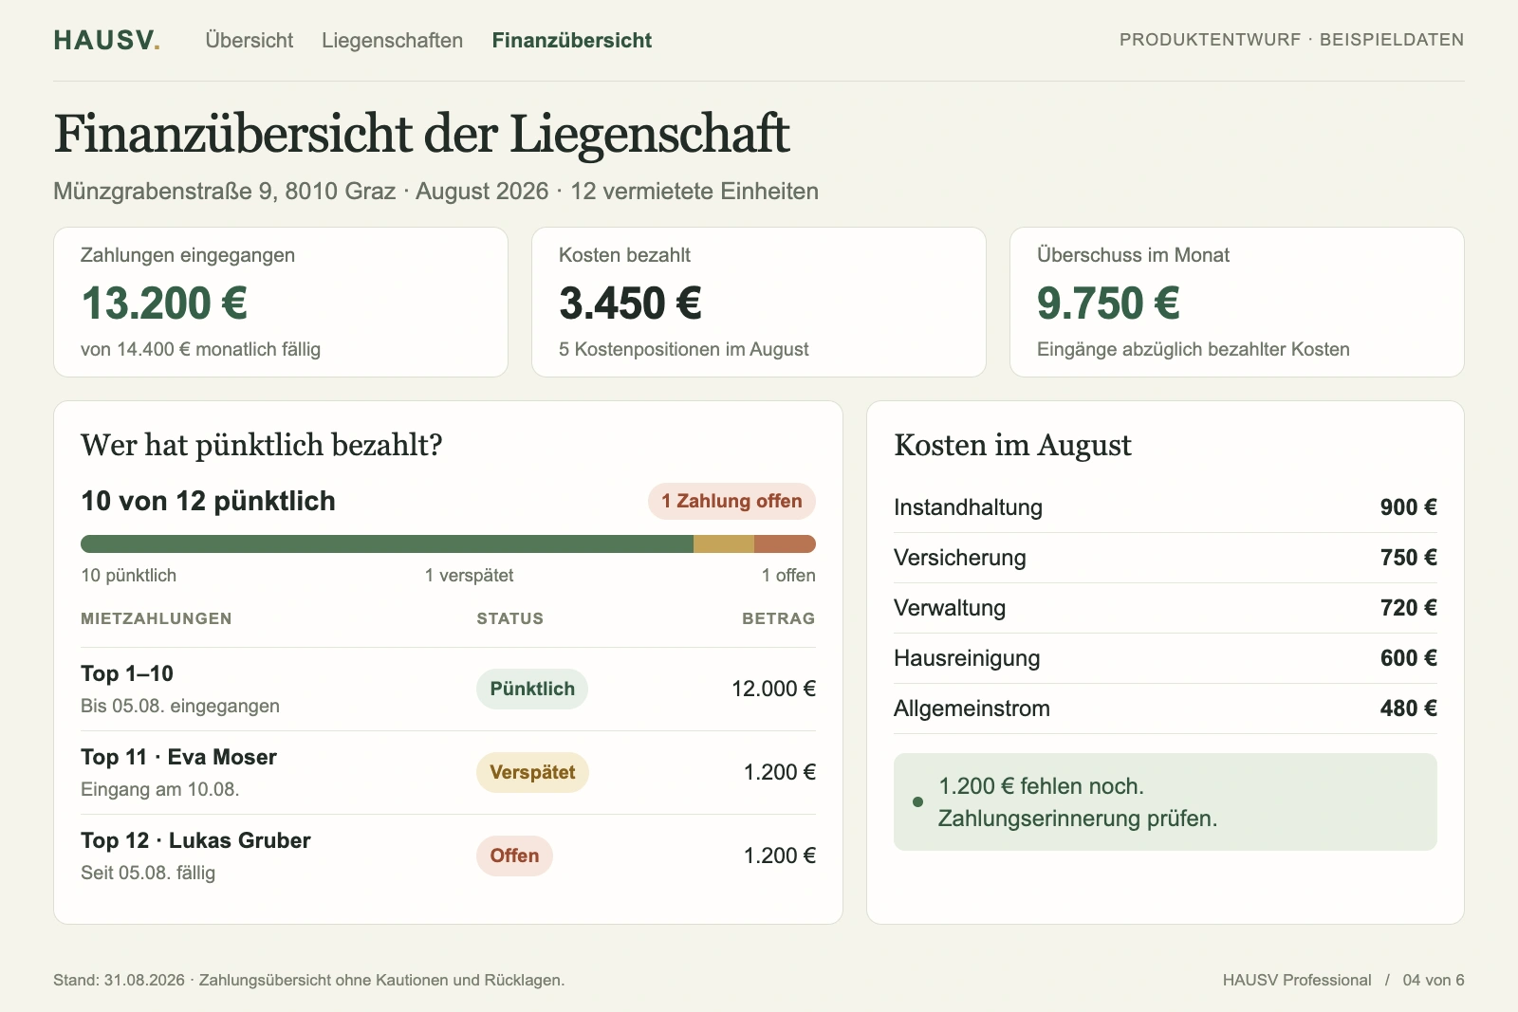Image resolution: width=1518 pixels, height=1012 pixels.
Task: Click the red offen segment of progress bar
Action: click(785, 543)
